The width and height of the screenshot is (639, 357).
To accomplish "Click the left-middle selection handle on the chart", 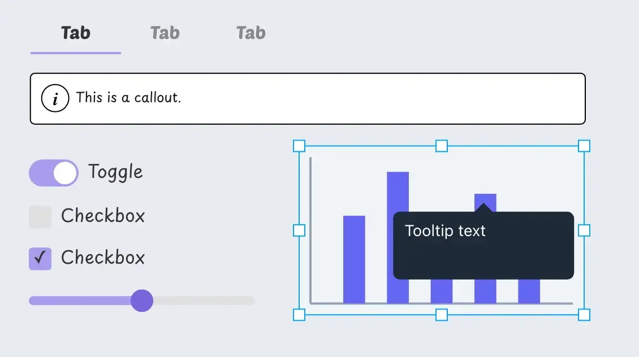I will tap(298, 229).
